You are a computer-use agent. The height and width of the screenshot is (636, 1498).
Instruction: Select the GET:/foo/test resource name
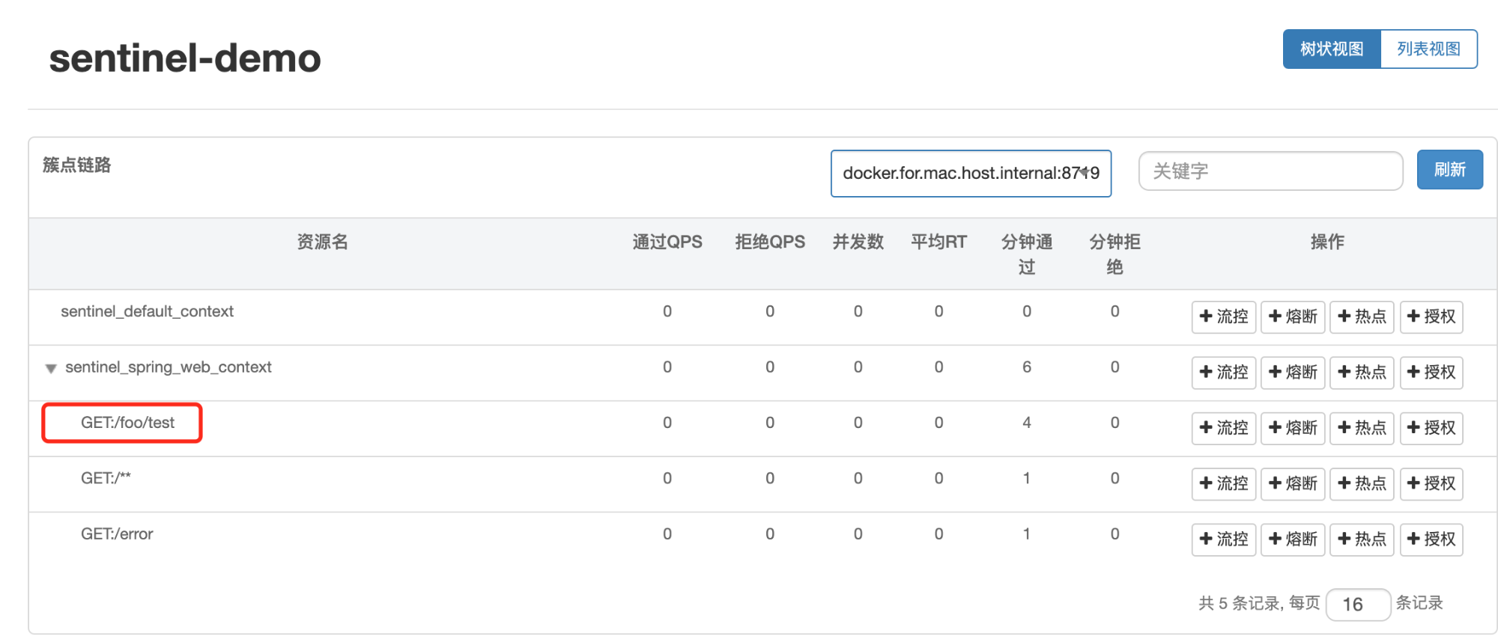point(127,423)
